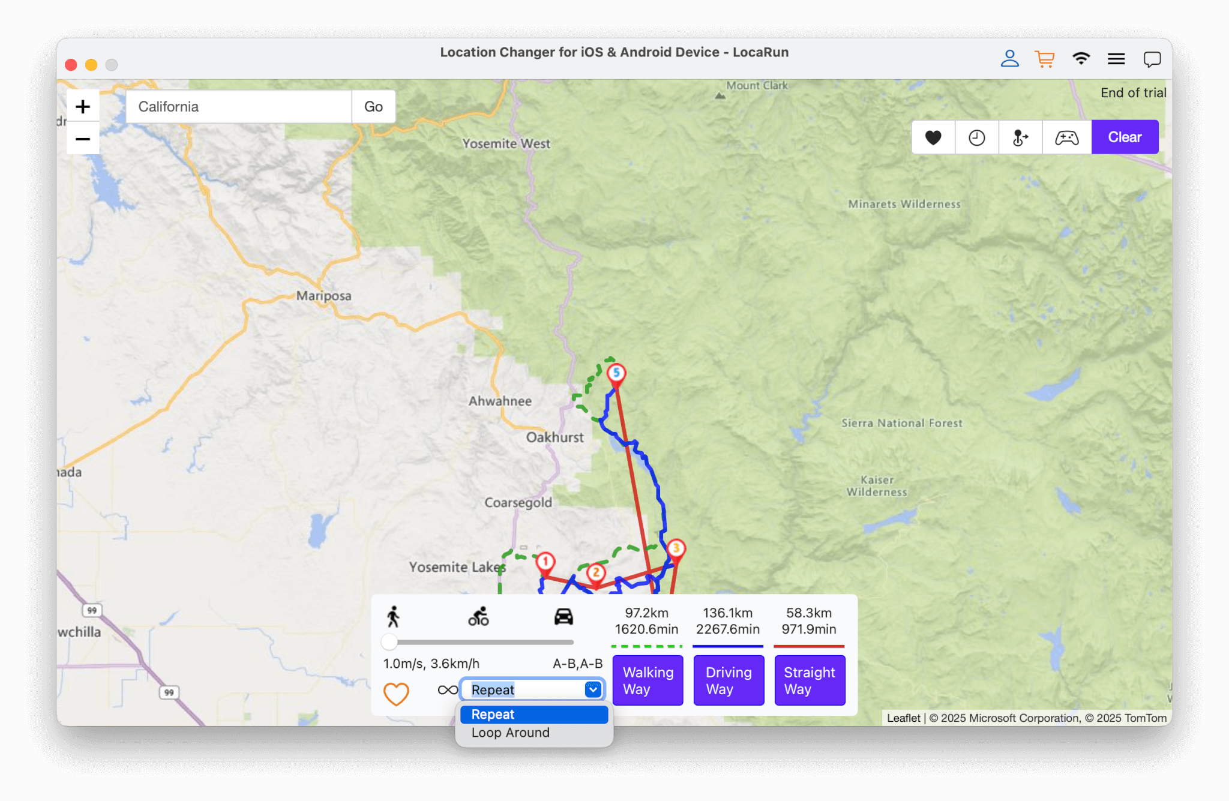Click Mariposa label on the map
Screen dimensions: 1229x801
[x=323, y=296]
